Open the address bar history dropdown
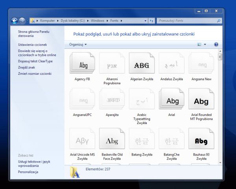The width and height of the screenshot is (236, 189). point(145,20)
